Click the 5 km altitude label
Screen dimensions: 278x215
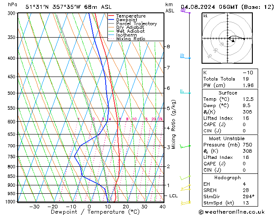(168, 108)
